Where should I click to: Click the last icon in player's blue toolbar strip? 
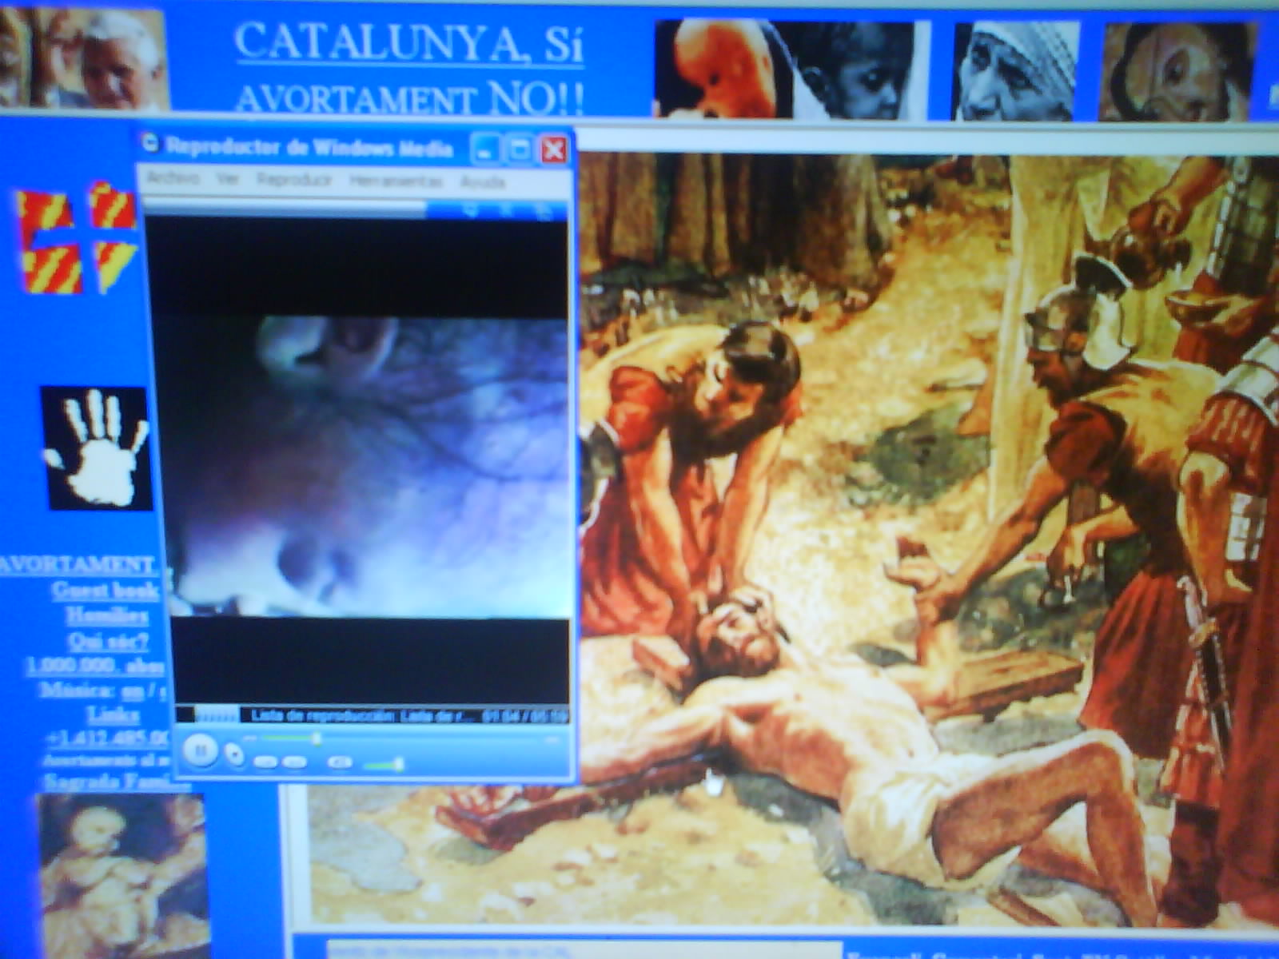pyautogui.click(x=543, y=211)
